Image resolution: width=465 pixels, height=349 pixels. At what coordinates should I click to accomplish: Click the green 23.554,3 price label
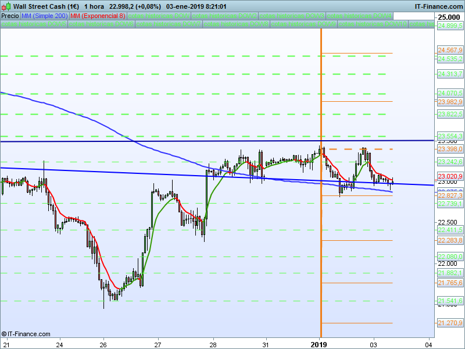click(x=450, y=136)
